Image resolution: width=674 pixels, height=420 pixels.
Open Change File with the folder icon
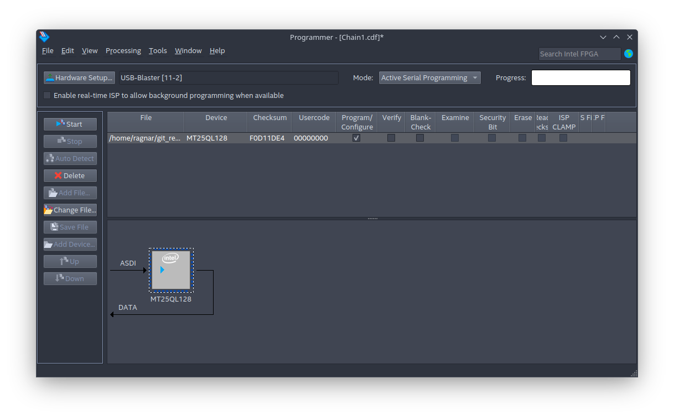coord(49,210)
